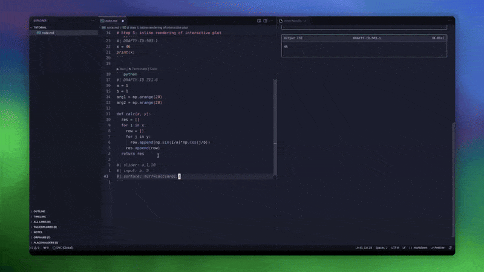Click code line 'print(x)'
Image resolution: width=484 pixels, height=272 pixels.
pyautogui.click(x=126, y=53)
